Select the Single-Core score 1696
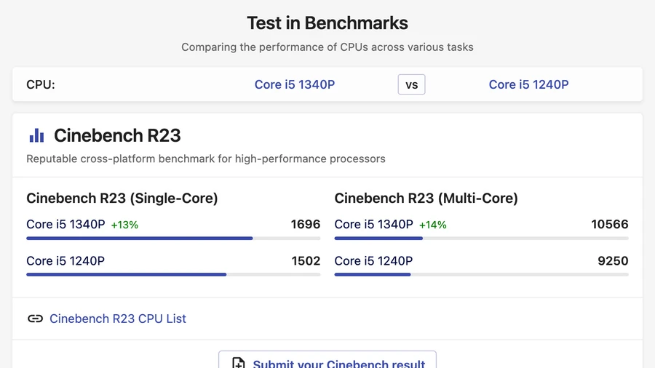The width and height of the screenshot is (655, 368). (306, 225)
